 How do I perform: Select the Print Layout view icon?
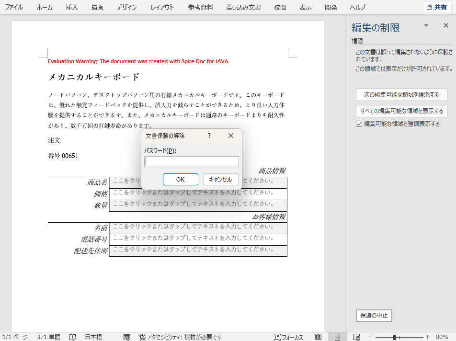pyautogui.click(x=337, y=336)
